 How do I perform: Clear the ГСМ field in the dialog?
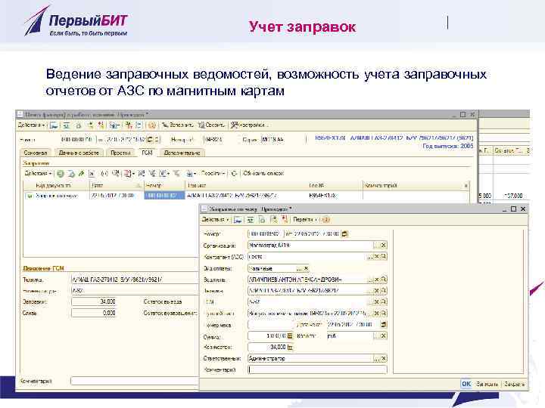(x=377, y=301)
